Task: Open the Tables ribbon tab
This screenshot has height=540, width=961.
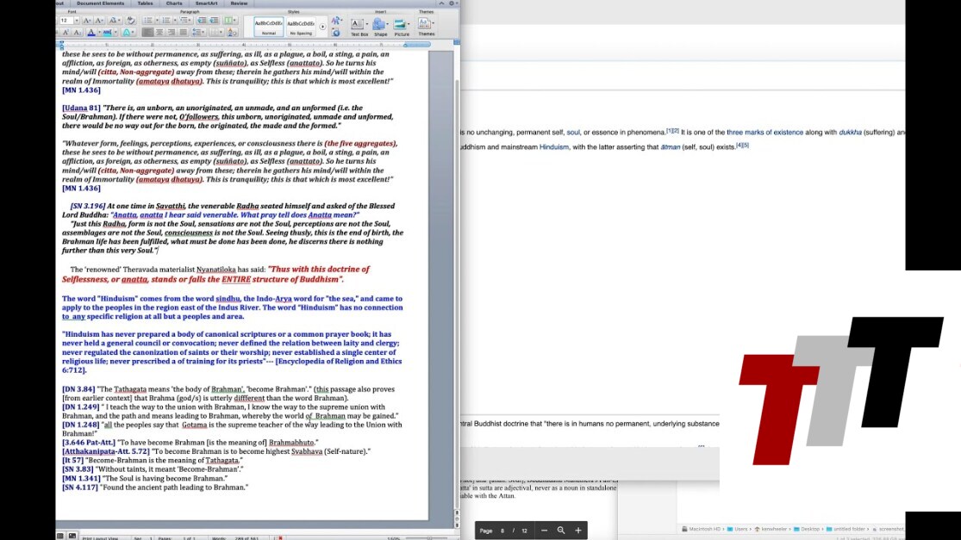Action: [x=146, y=3]
